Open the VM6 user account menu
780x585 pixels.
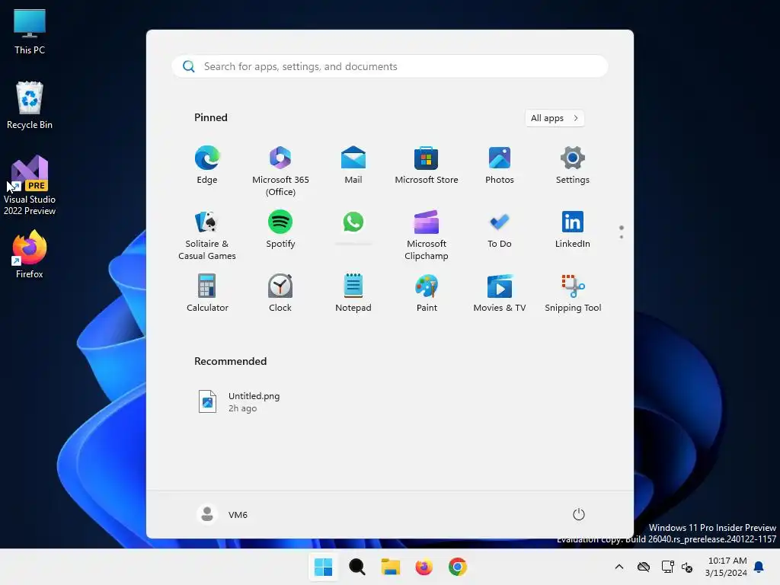222,514
